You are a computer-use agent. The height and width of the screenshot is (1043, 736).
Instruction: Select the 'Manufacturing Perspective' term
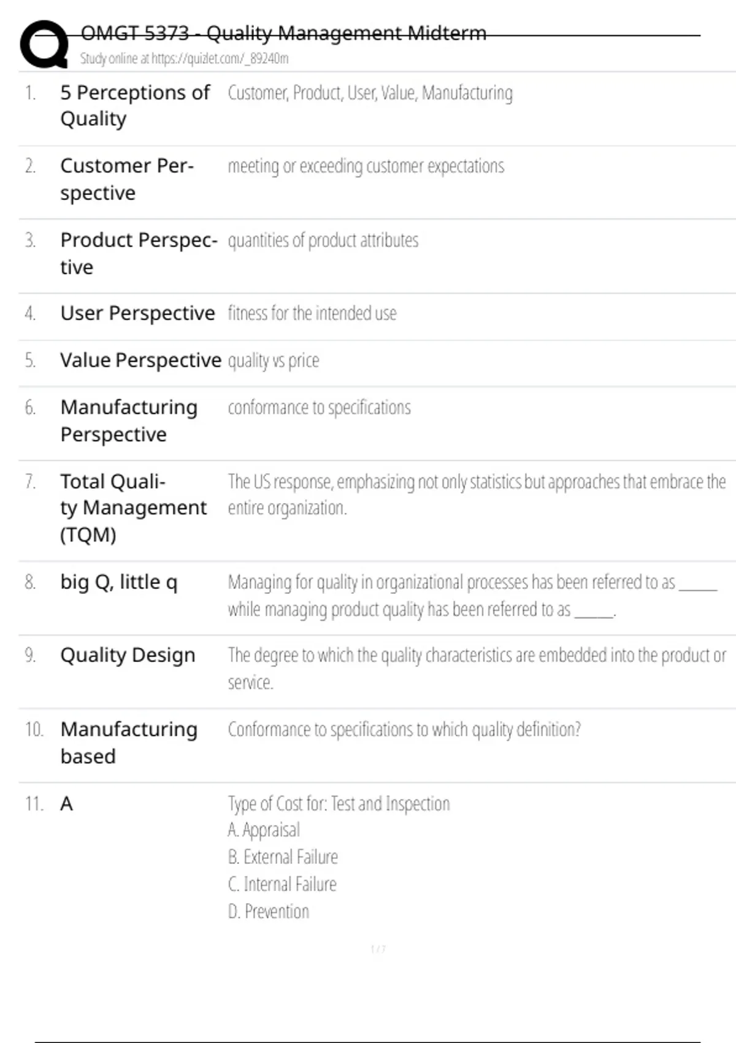[x=129, y=421]
